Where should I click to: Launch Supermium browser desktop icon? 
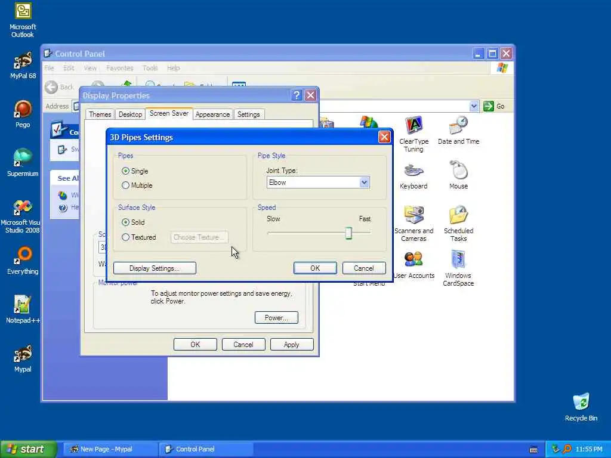click(23, 163)
